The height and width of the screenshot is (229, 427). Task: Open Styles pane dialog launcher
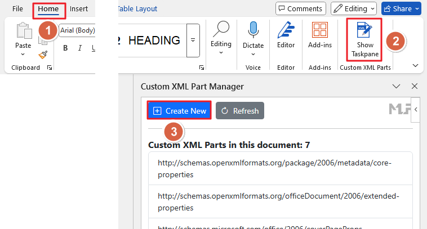tap(202, 68)
